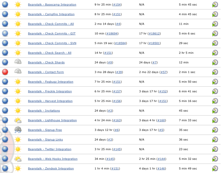Click sunny weather icon for Campfire Integration

pyautogui.click(x=18, y=14)
